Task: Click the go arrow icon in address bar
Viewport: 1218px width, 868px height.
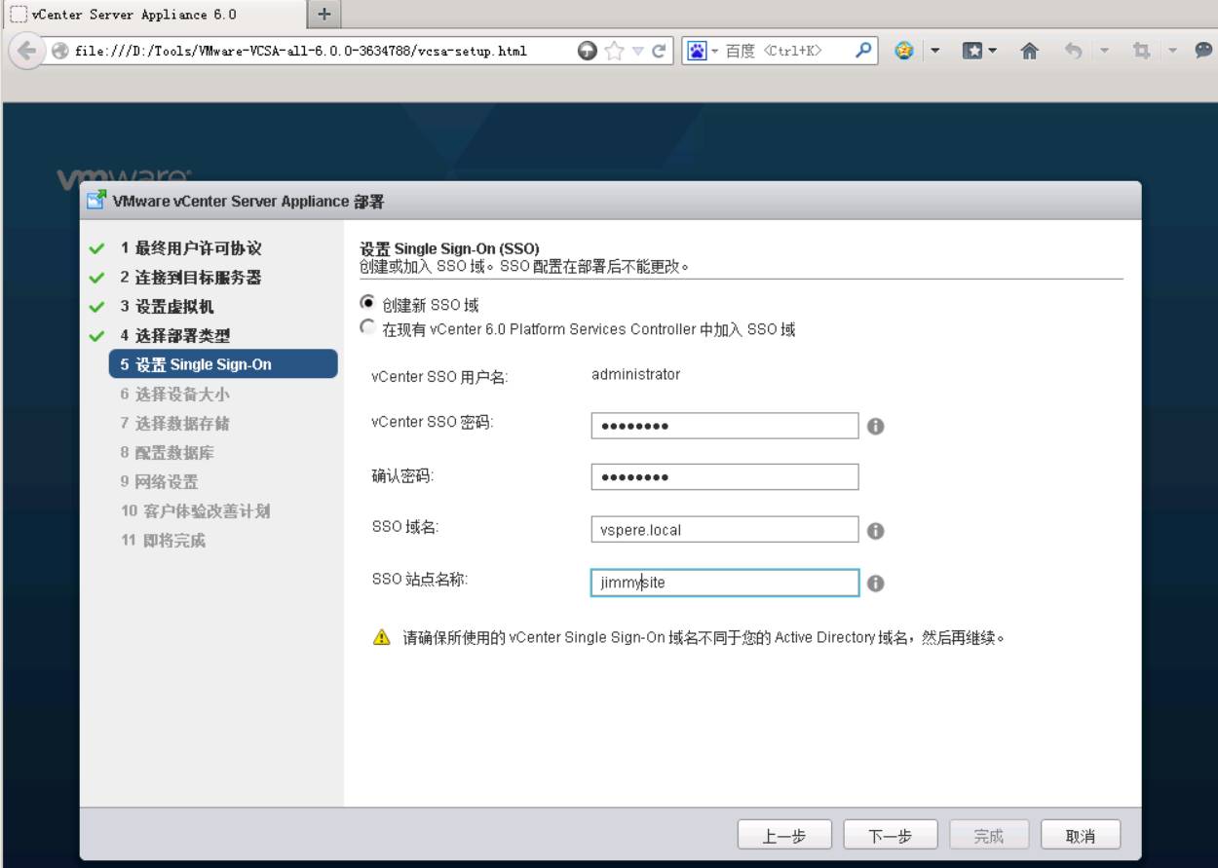Action: (x=588, y=51)
